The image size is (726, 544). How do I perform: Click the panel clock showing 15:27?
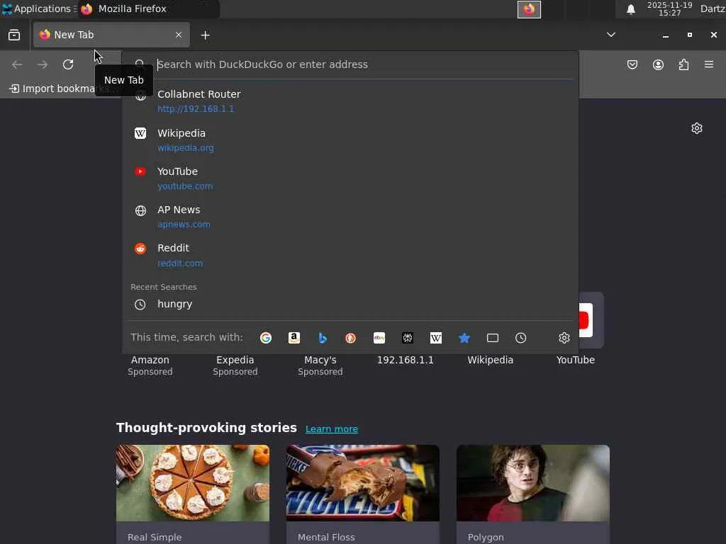669,8
